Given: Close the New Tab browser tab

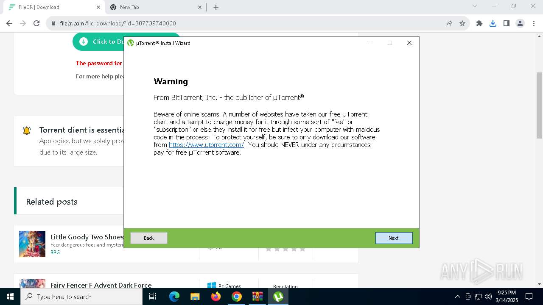Looking at the screenshot, I should click(x=200, y=7).
